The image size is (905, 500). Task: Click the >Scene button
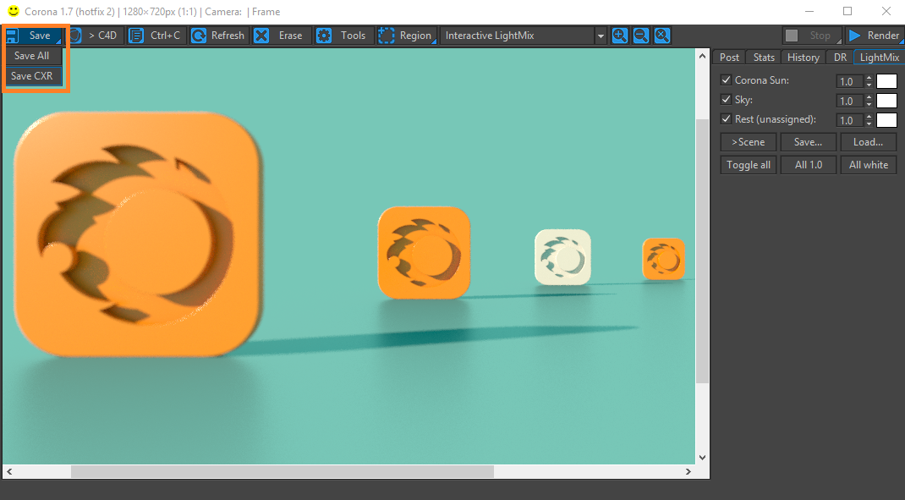pos(748,142)
